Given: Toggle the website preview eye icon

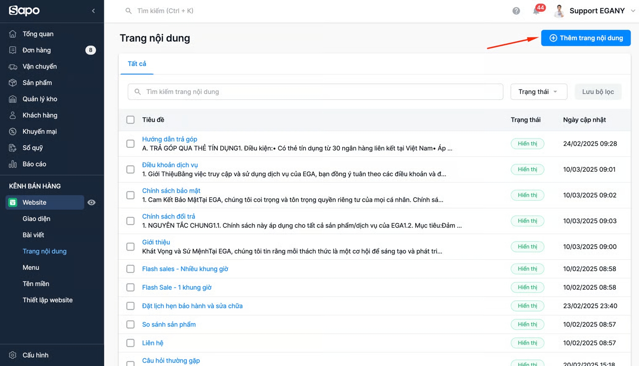Looking at the screenshot, I should pyautogui.click(x=91, y=203).
